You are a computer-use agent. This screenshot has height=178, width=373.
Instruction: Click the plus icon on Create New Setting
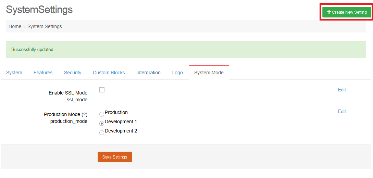tap(329, 12)
